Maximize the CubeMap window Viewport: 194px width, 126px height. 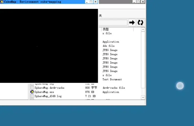click(91, 2)
